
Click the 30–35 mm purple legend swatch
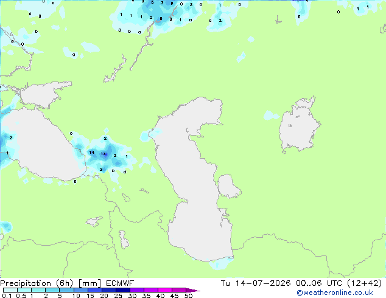(x=137, y=290)
